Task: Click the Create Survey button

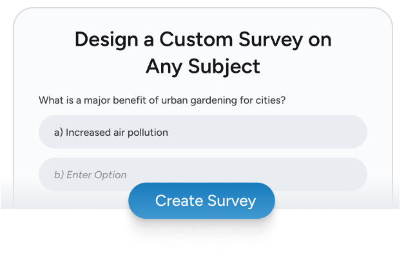Action: click(202, 201)
